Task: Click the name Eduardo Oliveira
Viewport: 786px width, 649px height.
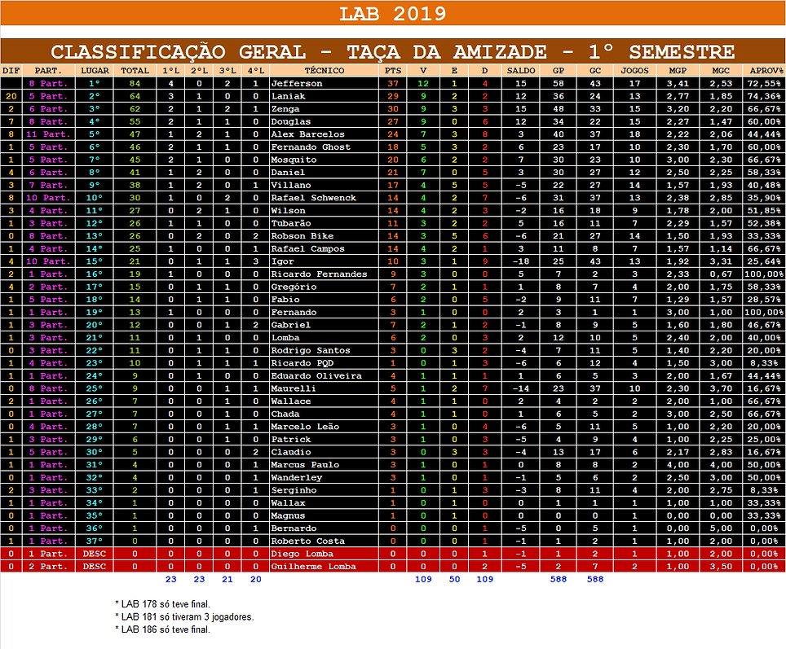Action: click(x=316, y=376)
